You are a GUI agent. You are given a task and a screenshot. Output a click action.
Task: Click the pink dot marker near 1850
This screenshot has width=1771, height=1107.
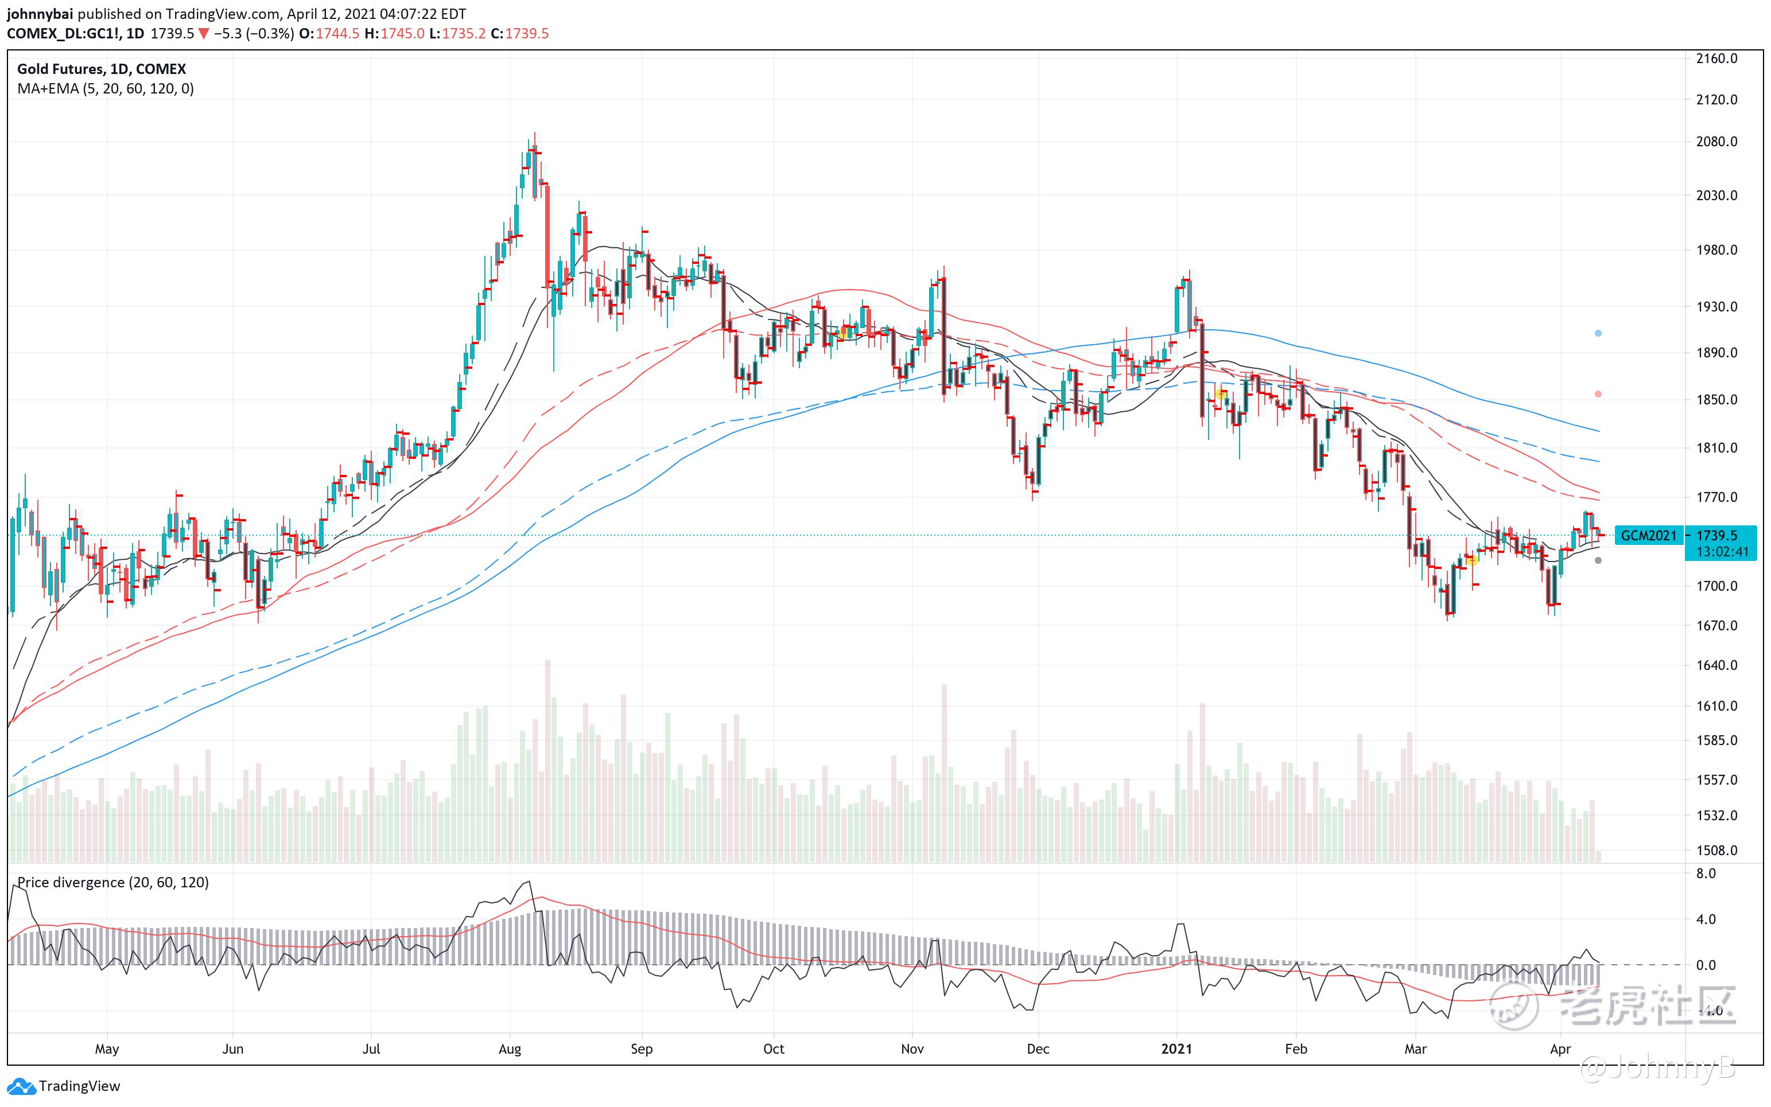pos(1598,394)
